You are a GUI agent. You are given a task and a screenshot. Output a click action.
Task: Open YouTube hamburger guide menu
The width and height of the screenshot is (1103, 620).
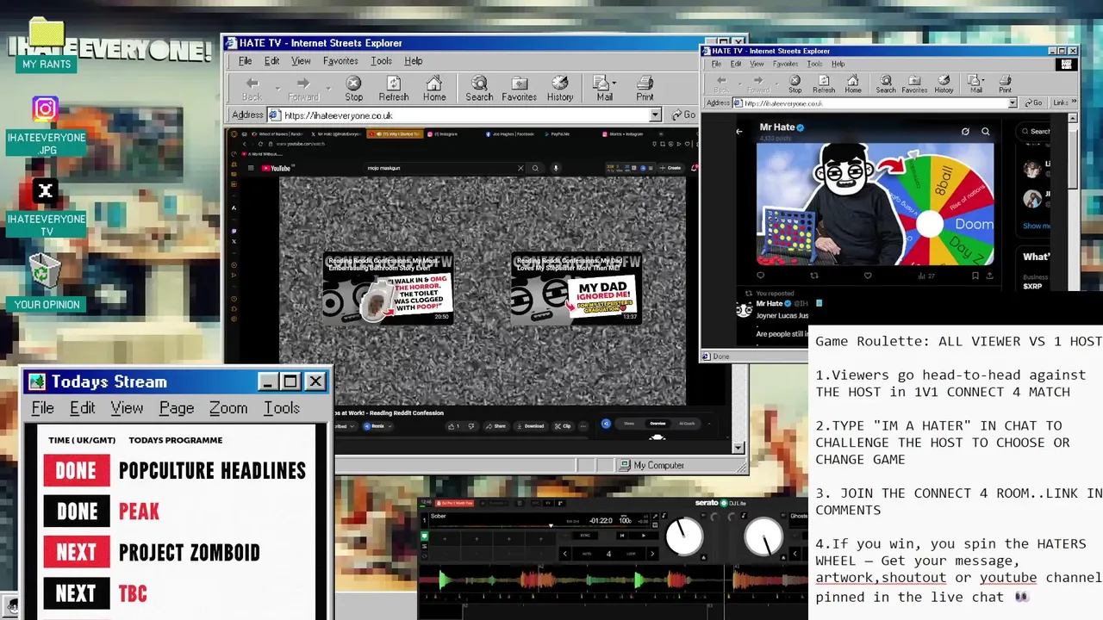251,168
